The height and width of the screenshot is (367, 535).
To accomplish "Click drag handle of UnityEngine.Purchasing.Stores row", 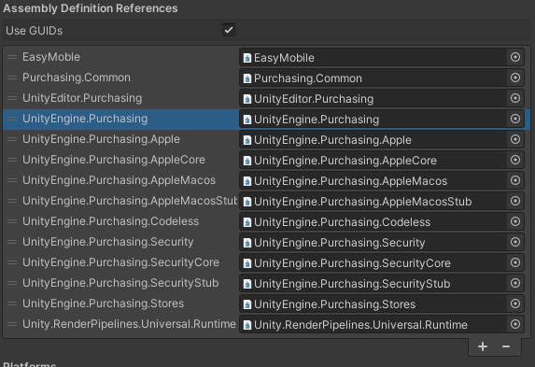I will (x=12, y=303).
